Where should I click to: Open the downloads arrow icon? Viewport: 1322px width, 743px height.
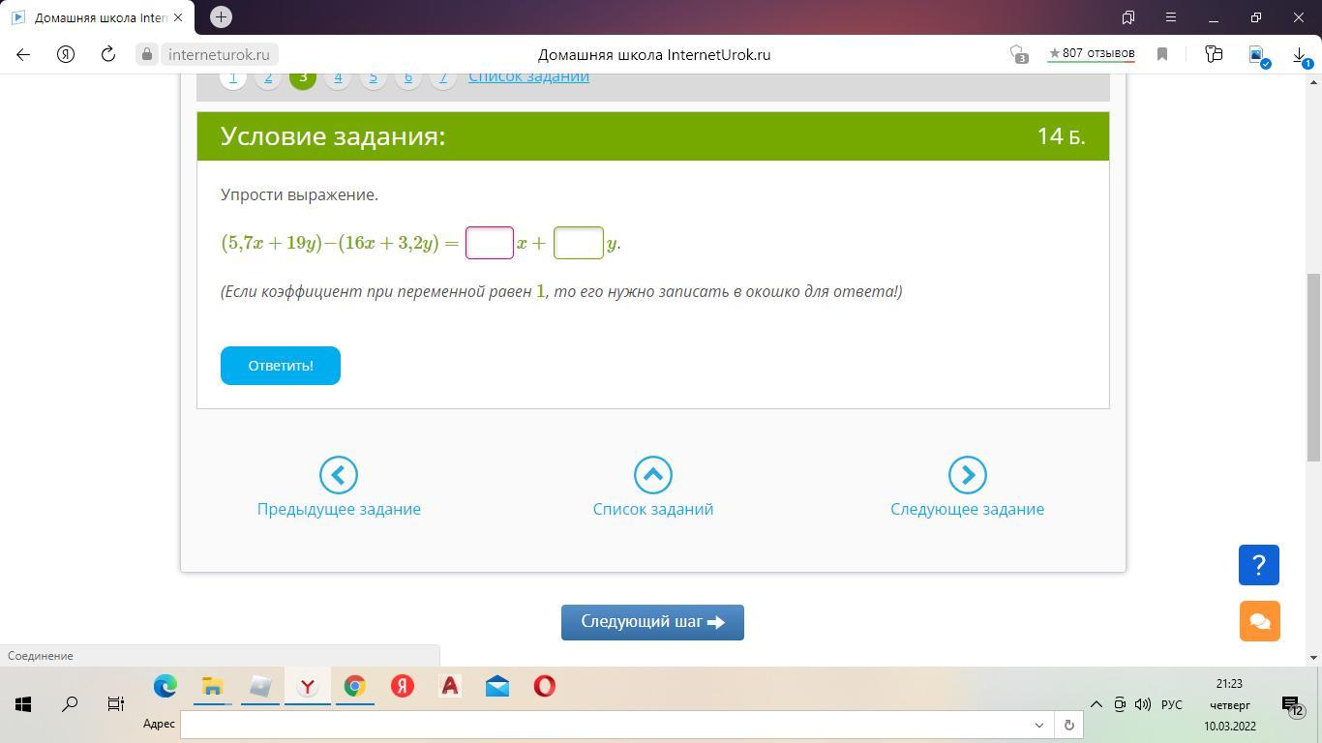point(1300,54)
